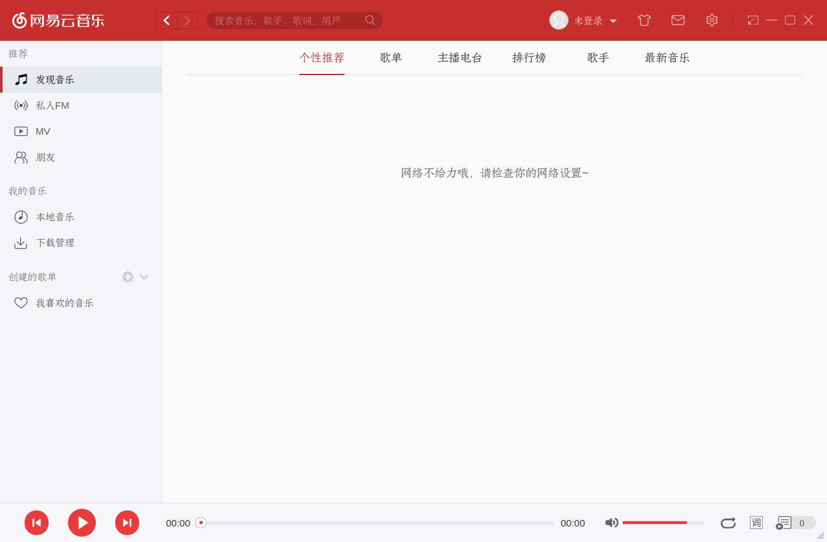Adjust the volume slider
This screenshot has width=827, height=542.
[x=663, y=523]
